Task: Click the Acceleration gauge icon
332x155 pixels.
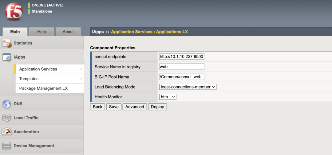Action: [x=6, y=132]
